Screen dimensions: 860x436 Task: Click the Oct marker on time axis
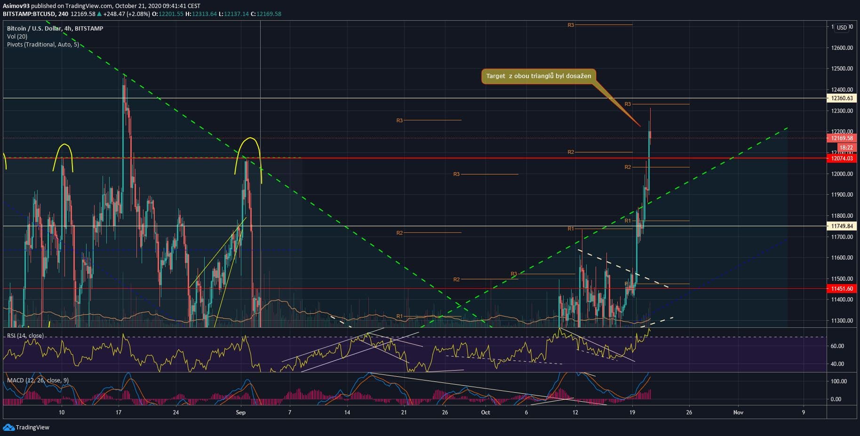(486, 412)
